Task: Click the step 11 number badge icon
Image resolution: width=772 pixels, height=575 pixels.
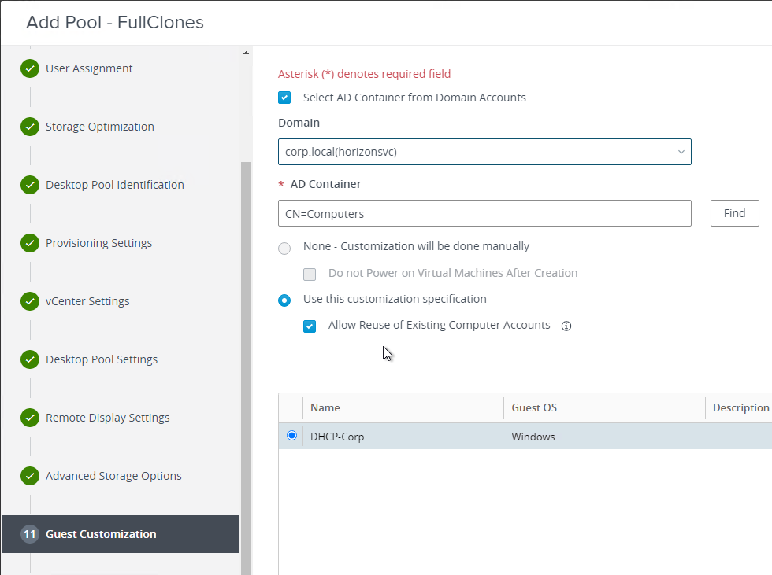Action: coord(30,534)
